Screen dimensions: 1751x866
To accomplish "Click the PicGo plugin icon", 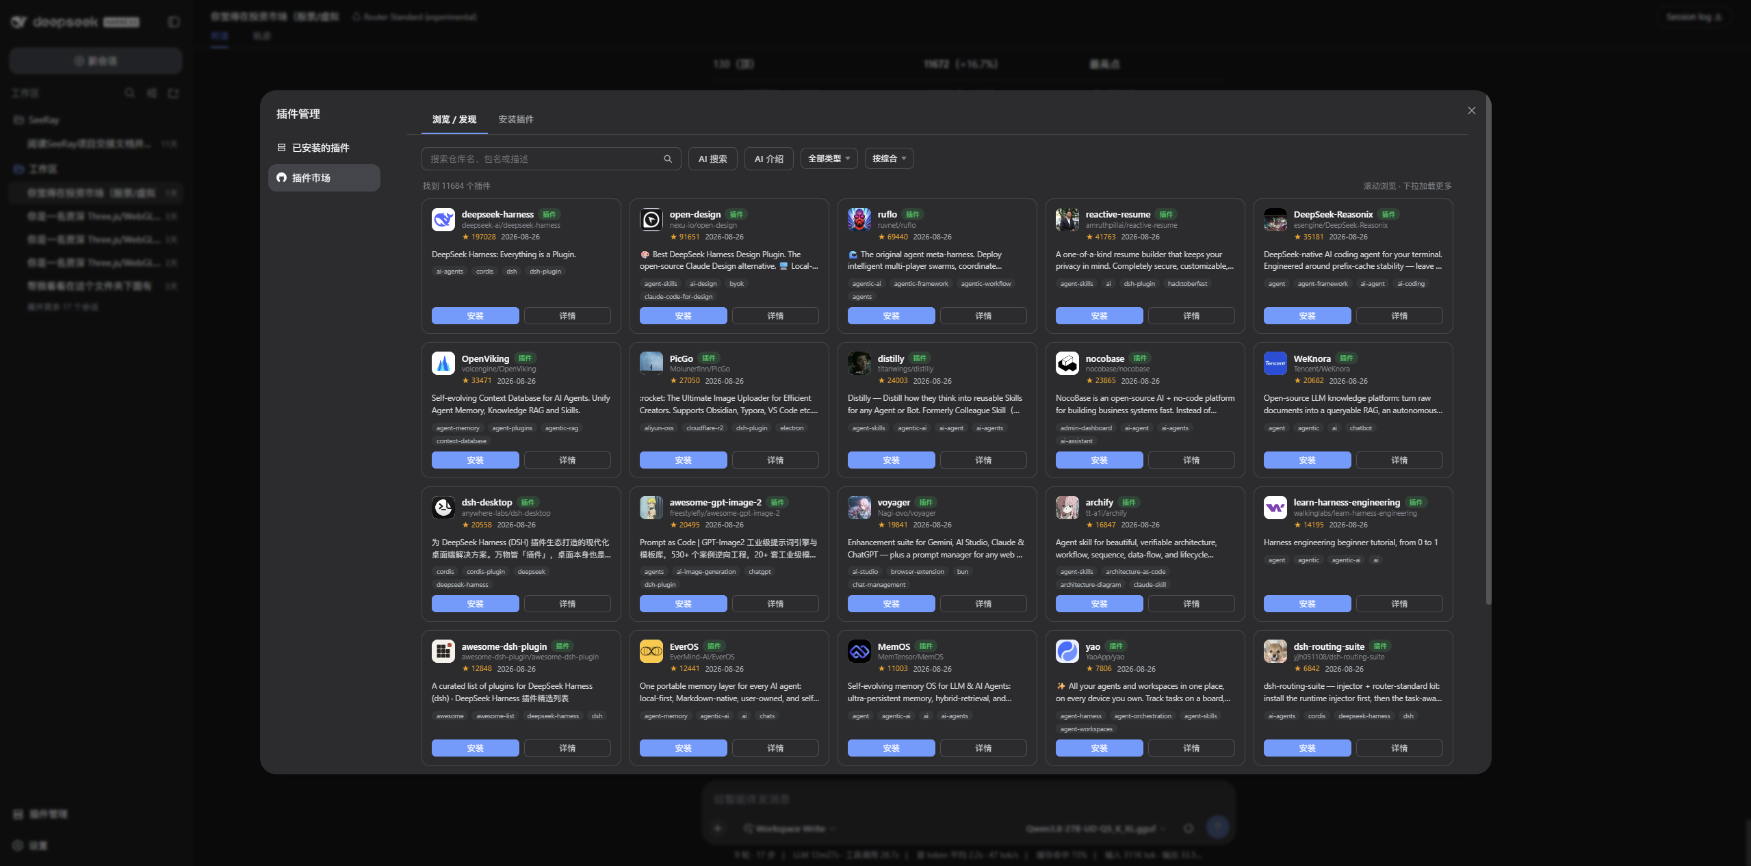I will tap(651, 363).
